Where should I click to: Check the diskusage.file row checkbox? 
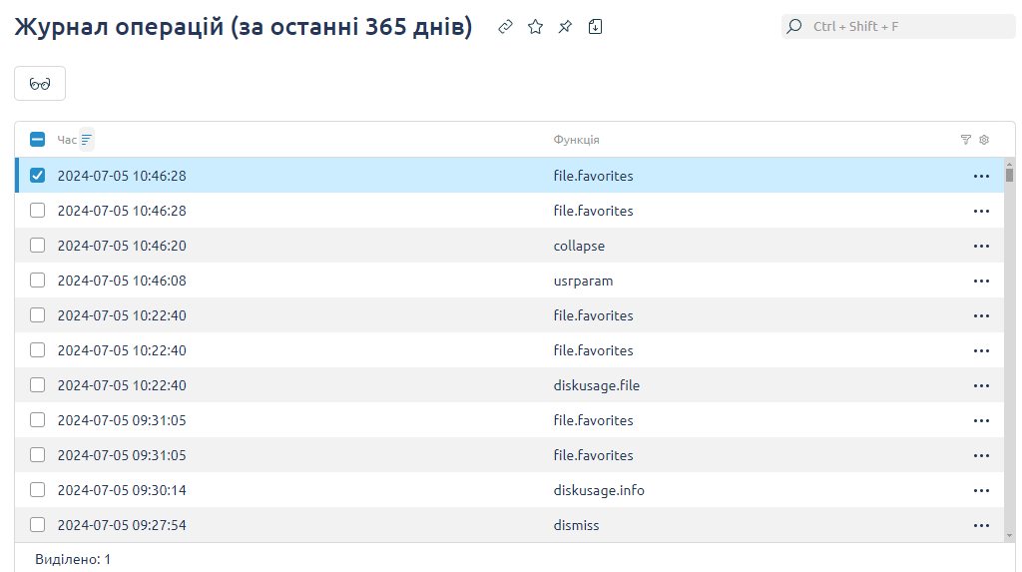[x=37, y=384]
